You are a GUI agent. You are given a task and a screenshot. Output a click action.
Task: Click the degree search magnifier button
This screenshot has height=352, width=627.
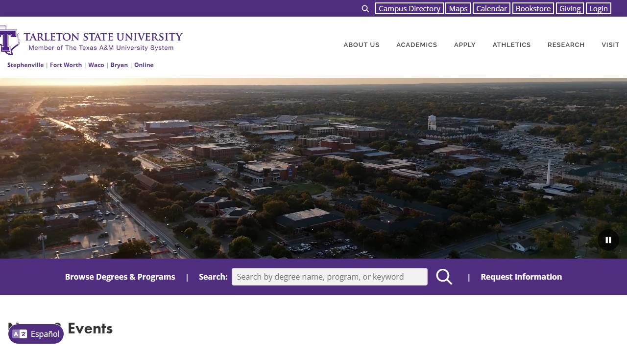tap(444, 277)
